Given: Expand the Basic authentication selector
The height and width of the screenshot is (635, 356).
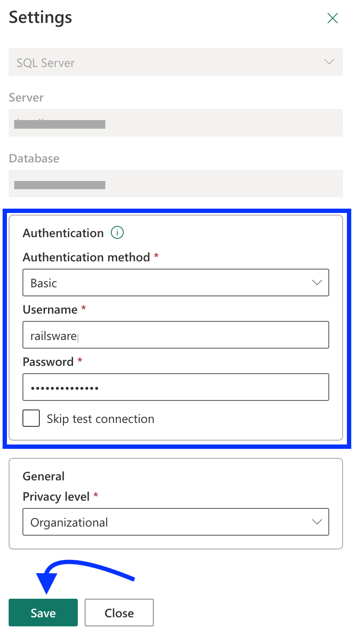Looking at the screenshot, I should (175, 283).
